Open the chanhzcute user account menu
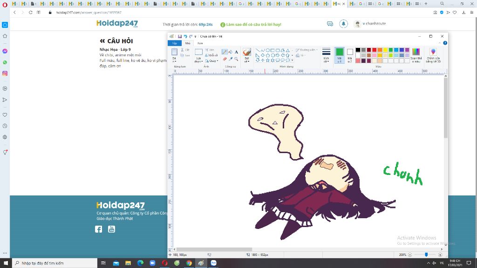Screen dimensions: 477x268 [x=370, y=24]
